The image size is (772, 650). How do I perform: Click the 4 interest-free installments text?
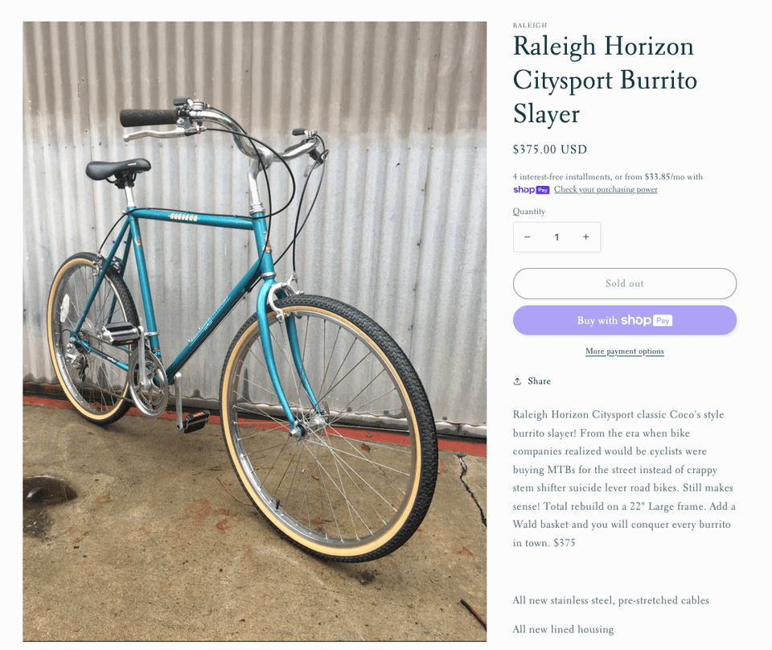[607, 177]
